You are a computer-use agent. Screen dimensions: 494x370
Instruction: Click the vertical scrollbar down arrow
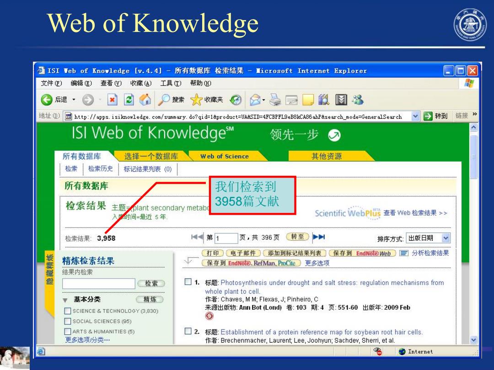point(473,340)
